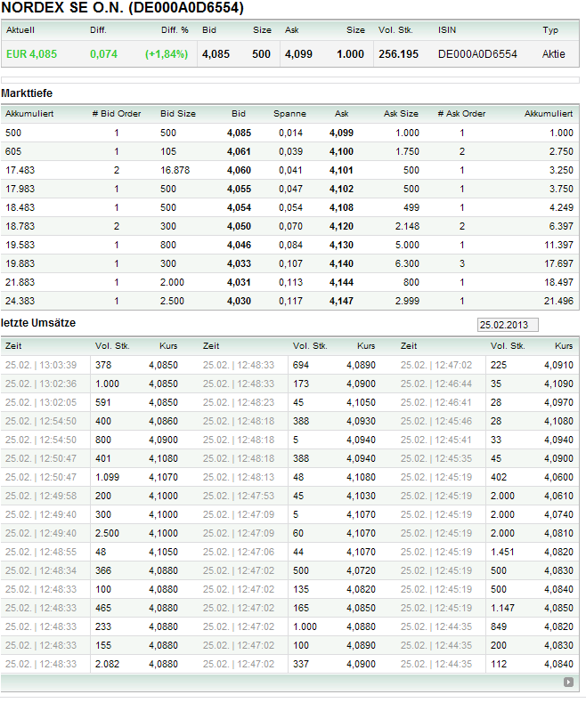Click the Vol. Stk. value 256.195

(x=398, y=54)
